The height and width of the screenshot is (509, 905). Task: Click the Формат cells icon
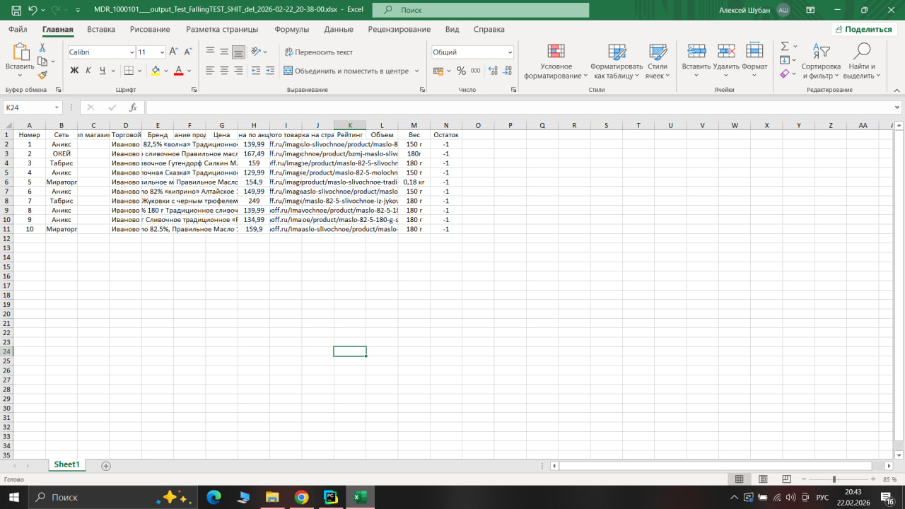click(754, 51)
